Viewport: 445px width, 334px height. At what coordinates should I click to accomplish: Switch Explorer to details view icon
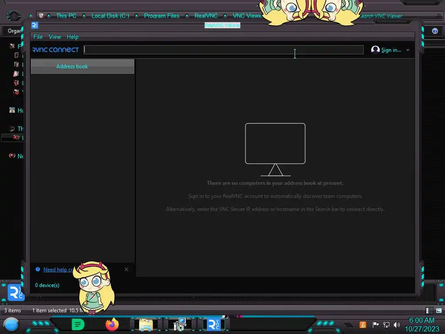(429, 311)
